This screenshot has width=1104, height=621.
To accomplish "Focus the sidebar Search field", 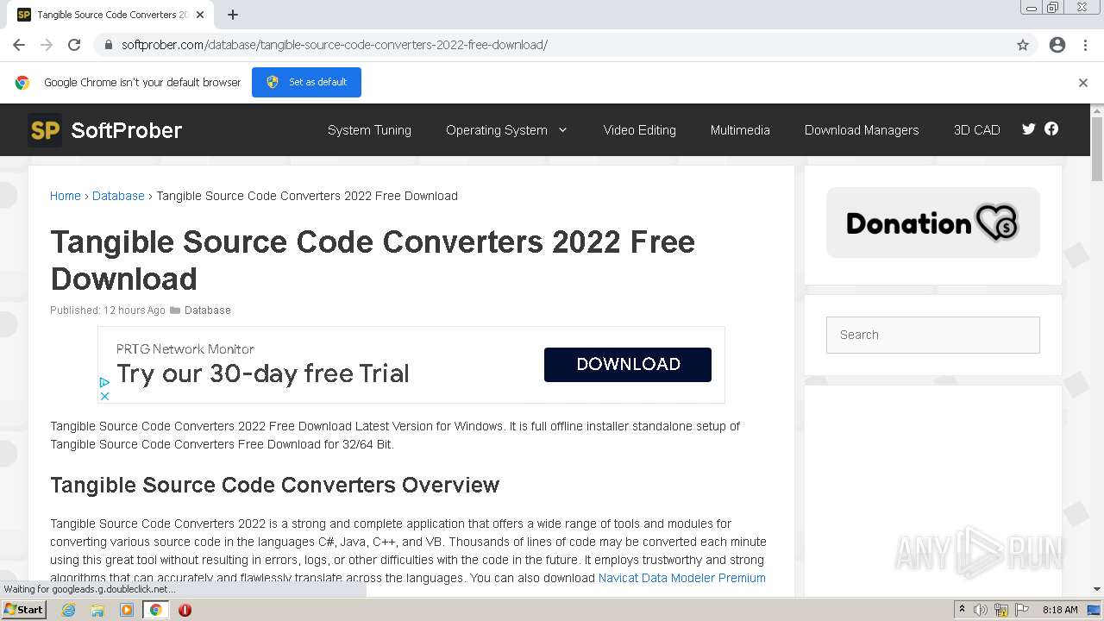I will 933,335.
